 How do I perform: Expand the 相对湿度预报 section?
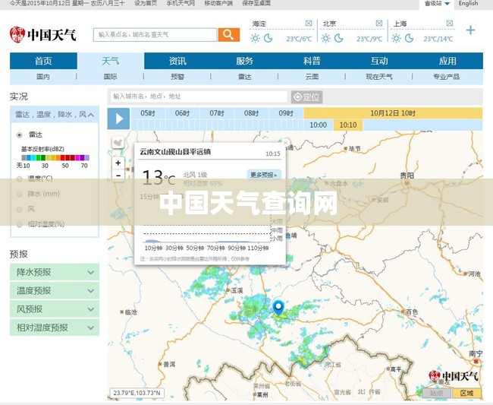55,327
